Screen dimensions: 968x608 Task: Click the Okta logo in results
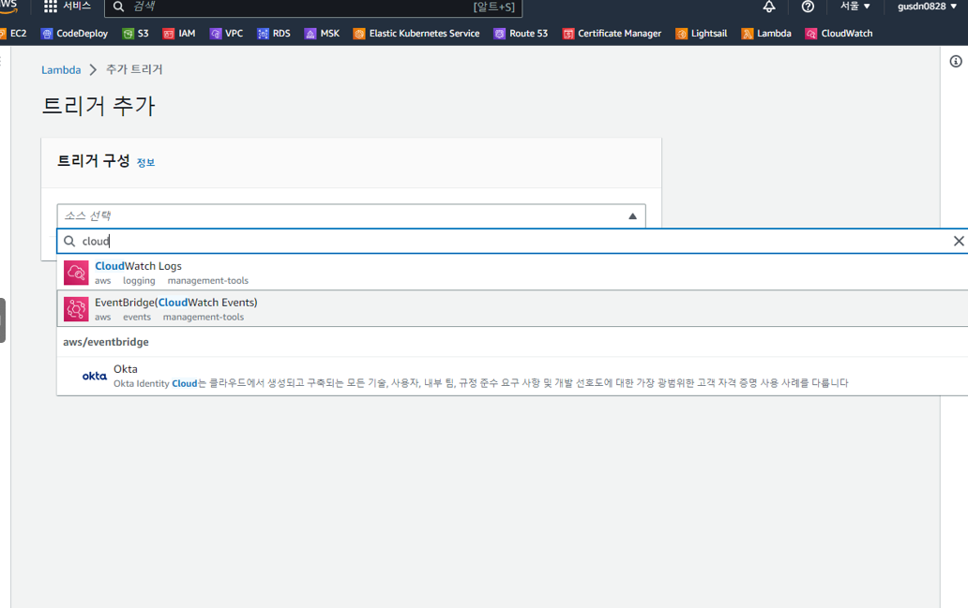(95, 376)
